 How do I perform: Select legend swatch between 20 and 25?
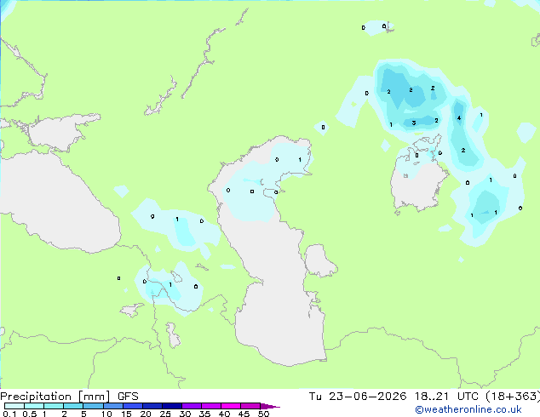(x=152, y=406)
